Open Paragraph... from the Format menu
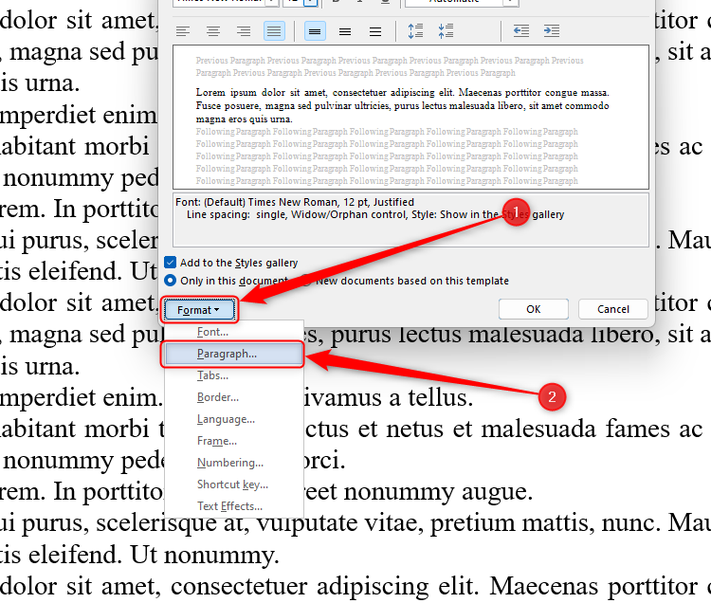This screenshot has height=603, width=711. (227, 354)
